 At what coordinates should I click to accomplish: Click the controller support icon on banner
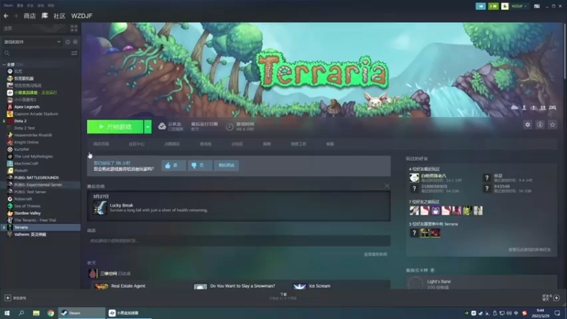pos(552,108)
